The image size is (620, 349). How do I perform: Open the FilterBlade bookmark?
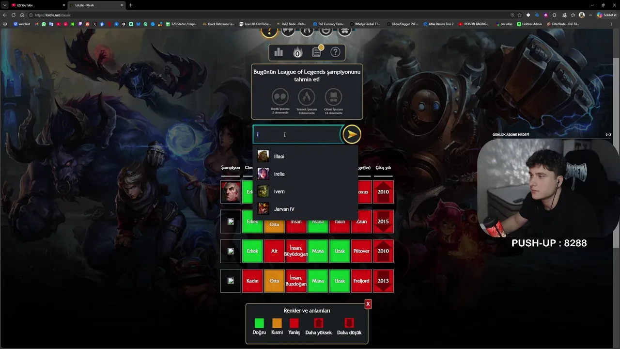click(x=563, y=24)
